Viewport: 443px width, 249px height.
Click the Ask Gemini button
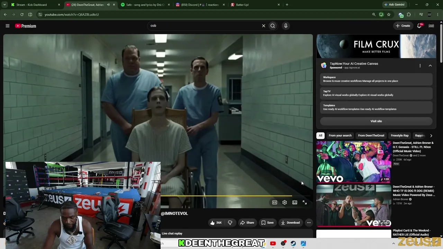click(394, 5)
